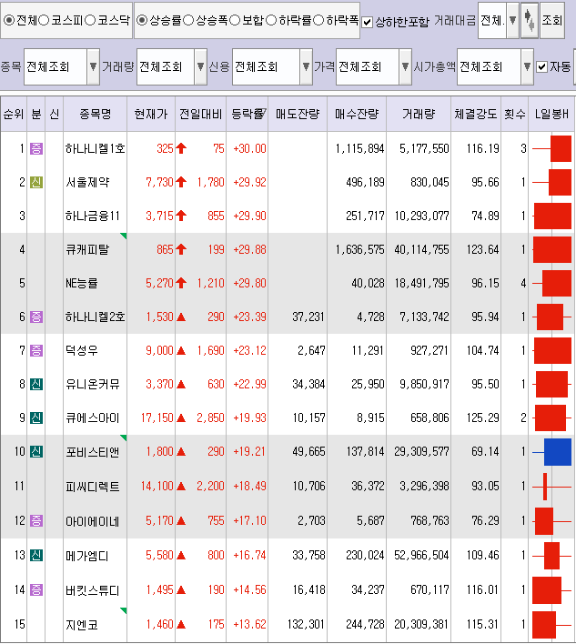
Task: Click upper-limit arrow for 큐캐피탈
Action: click(x=181, y=249)
